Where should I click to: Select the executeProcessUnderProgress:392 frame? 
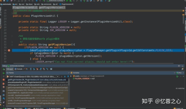pyautogui.click(x=37, y=103)
